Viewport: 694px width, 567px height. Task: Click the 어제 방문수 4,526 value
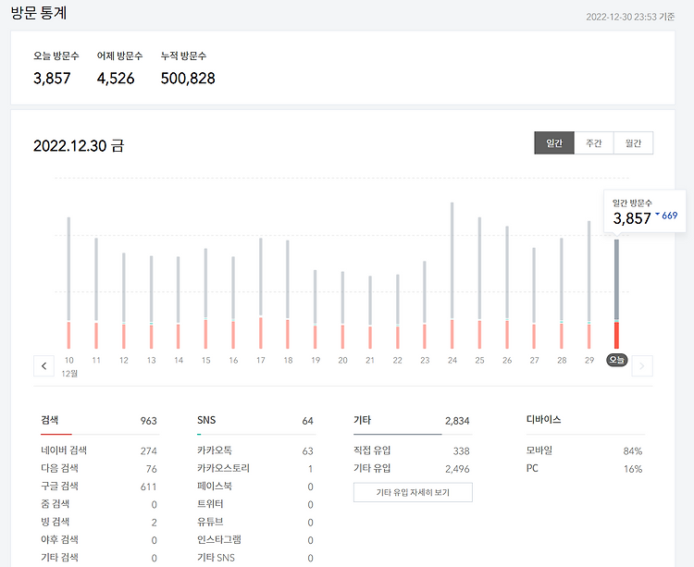116,79
